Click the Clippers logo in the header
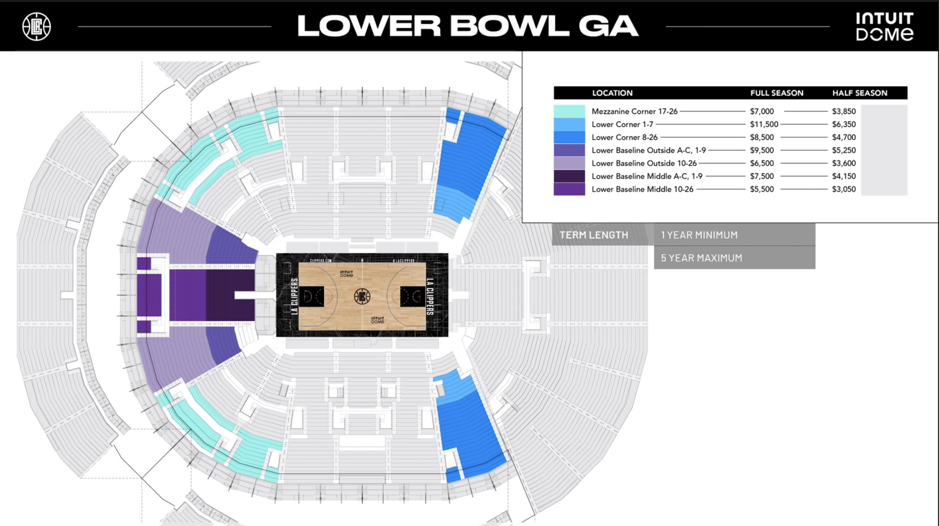The image size is (939, 526). click(36, 27)
